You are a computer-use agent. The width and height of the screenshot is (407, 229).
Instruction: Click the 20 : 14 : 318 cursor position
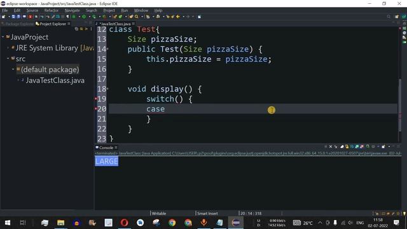click(251, 214)
